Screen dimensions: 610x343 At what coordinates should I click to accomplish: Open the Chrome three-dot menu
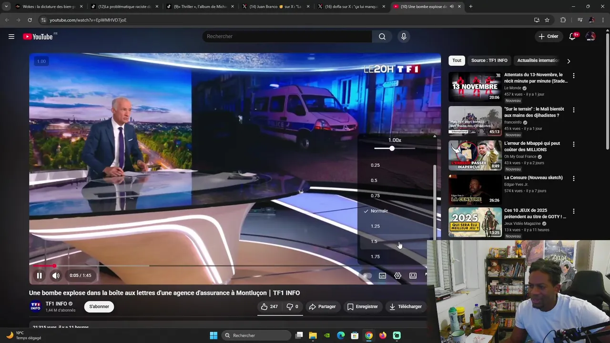click(603, 20)
